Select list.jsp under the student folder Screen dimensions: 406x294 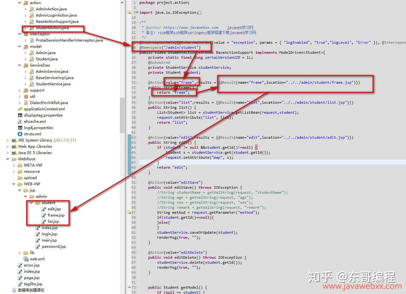point(53,222)
